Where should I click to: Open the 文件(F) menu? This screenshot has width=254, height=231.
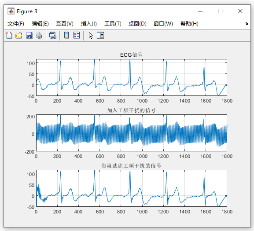click(x=16, y=24)
